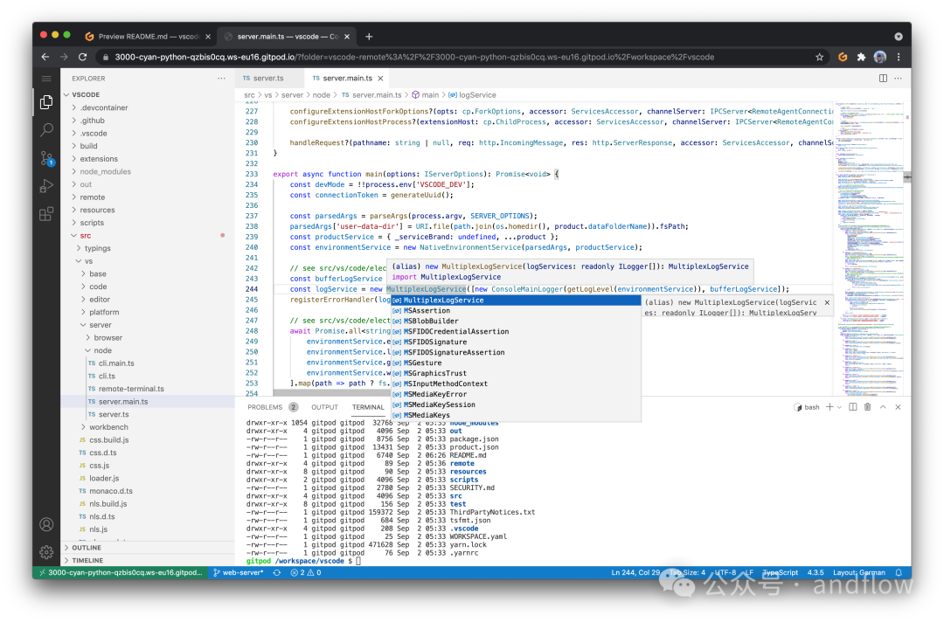944x622 pixels.
Task: Open editor more actions ellipsis
Action: tap(898, 79)
